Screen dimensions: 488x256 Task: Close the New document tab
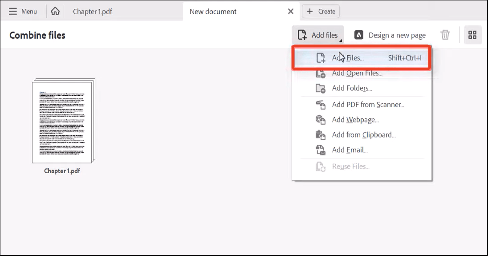[x=291, y=12]
